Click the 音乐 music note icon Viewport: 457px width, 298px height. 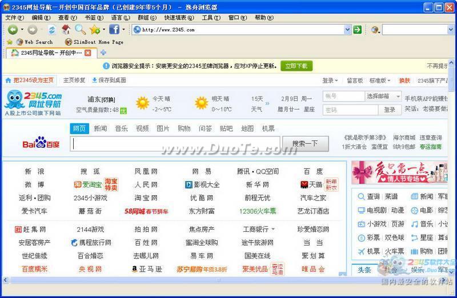(x=415, y=224)
